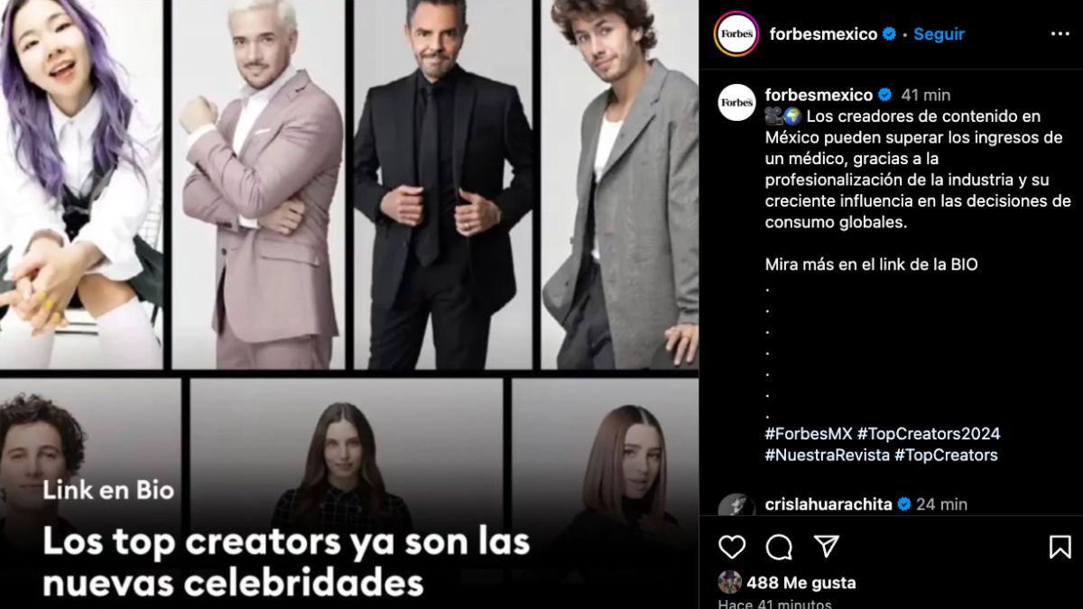This screenshot has width=1083, height=609.
Task: Open the #TopCreators2024 hashtag
Action: 929,434
